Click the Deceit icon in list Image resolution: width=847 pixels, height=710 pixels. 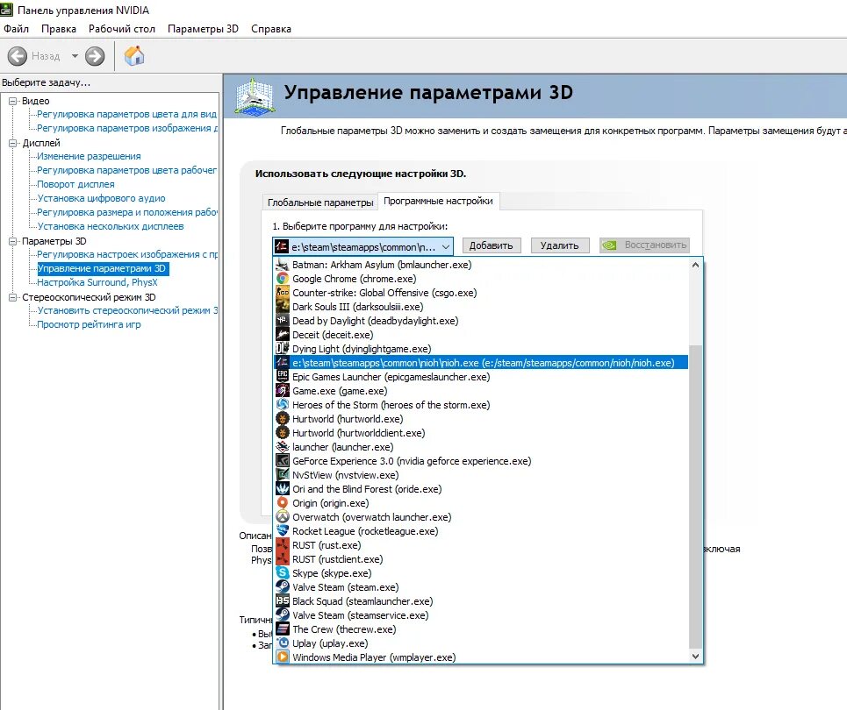(x=282, y=335)
